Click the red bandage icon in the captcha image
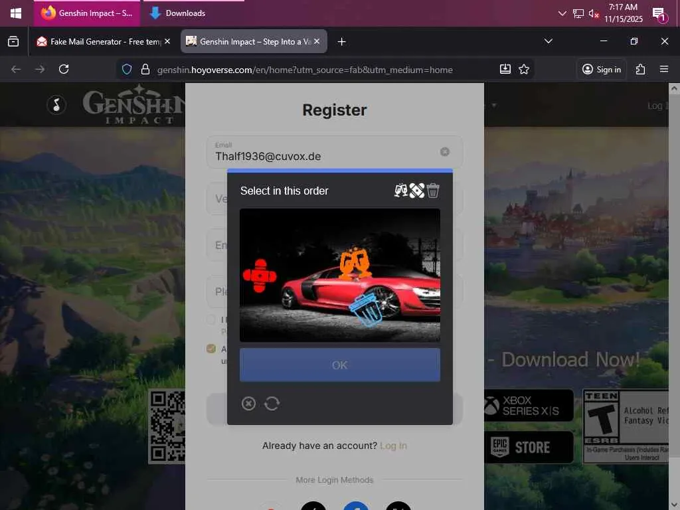This screenshot has width=680, height=510. coord(260,276)
